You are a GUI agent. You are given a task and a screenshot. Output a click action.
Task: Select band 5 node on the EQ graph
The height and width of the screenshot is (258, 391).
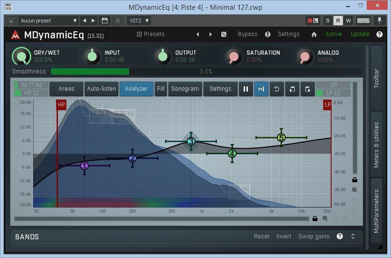click(x=281, y=137)
